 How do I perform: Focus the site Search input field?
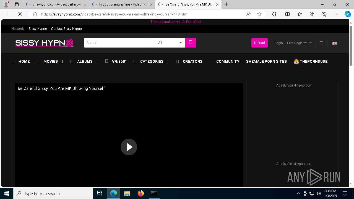(x=116, y=43)
